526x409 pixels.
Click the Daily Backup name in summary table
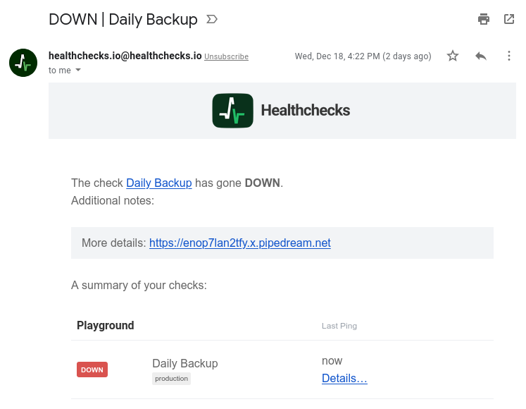coord(185,363)
